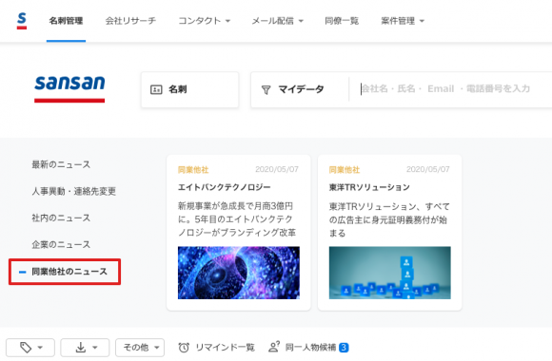The image size is (552, 361).
Task: Select 最新のニュース in the sidebar
Action: coord(61,164)
